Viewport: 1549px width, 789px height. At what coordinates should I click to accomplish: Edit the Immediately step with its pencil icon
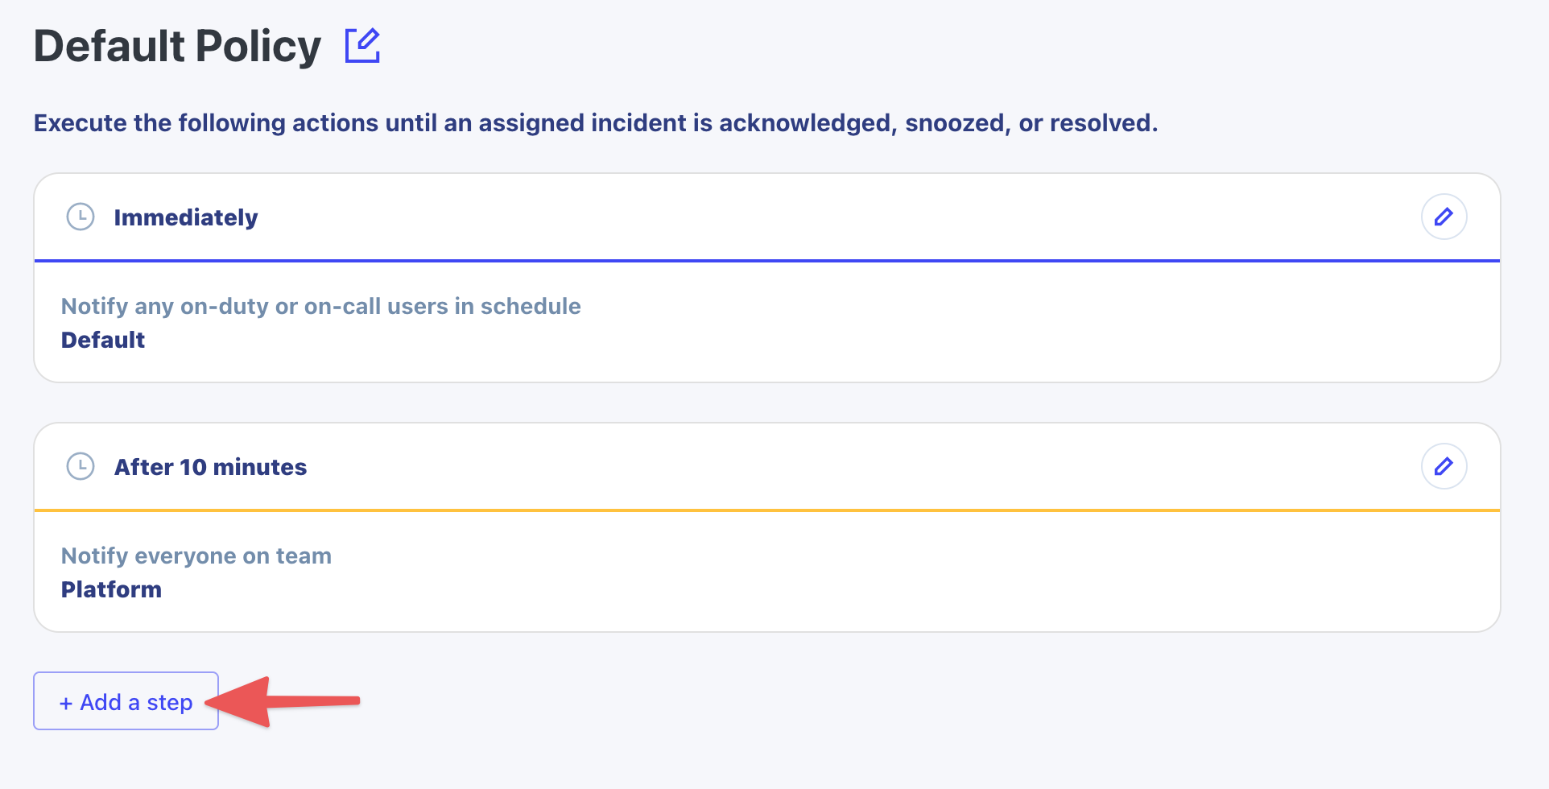point(1444,217)
